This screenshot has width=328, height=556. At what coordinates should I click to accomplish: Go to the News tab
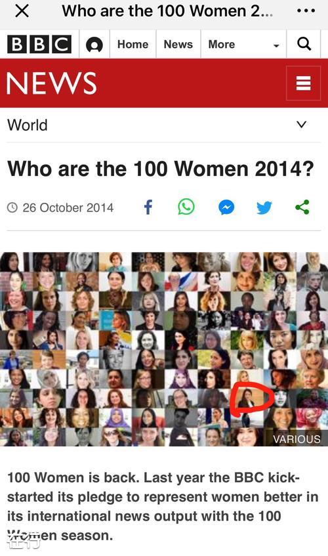tap(178, 45)
